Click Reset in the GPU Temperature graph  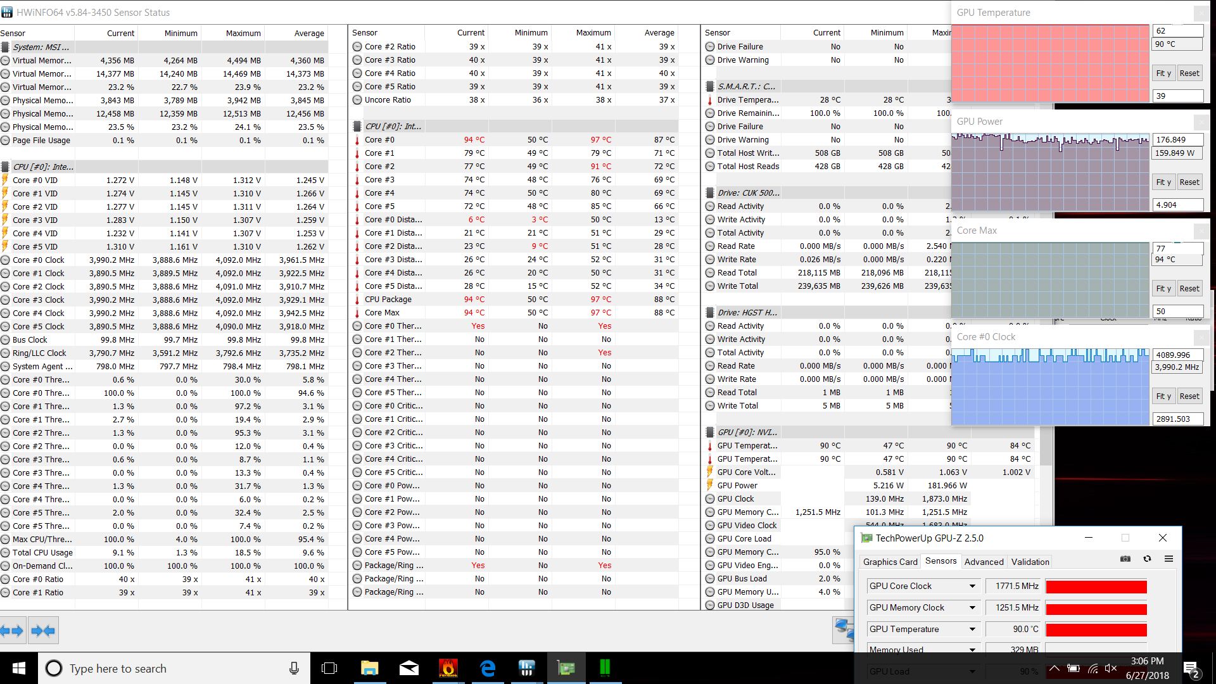tap(1189, 73)
